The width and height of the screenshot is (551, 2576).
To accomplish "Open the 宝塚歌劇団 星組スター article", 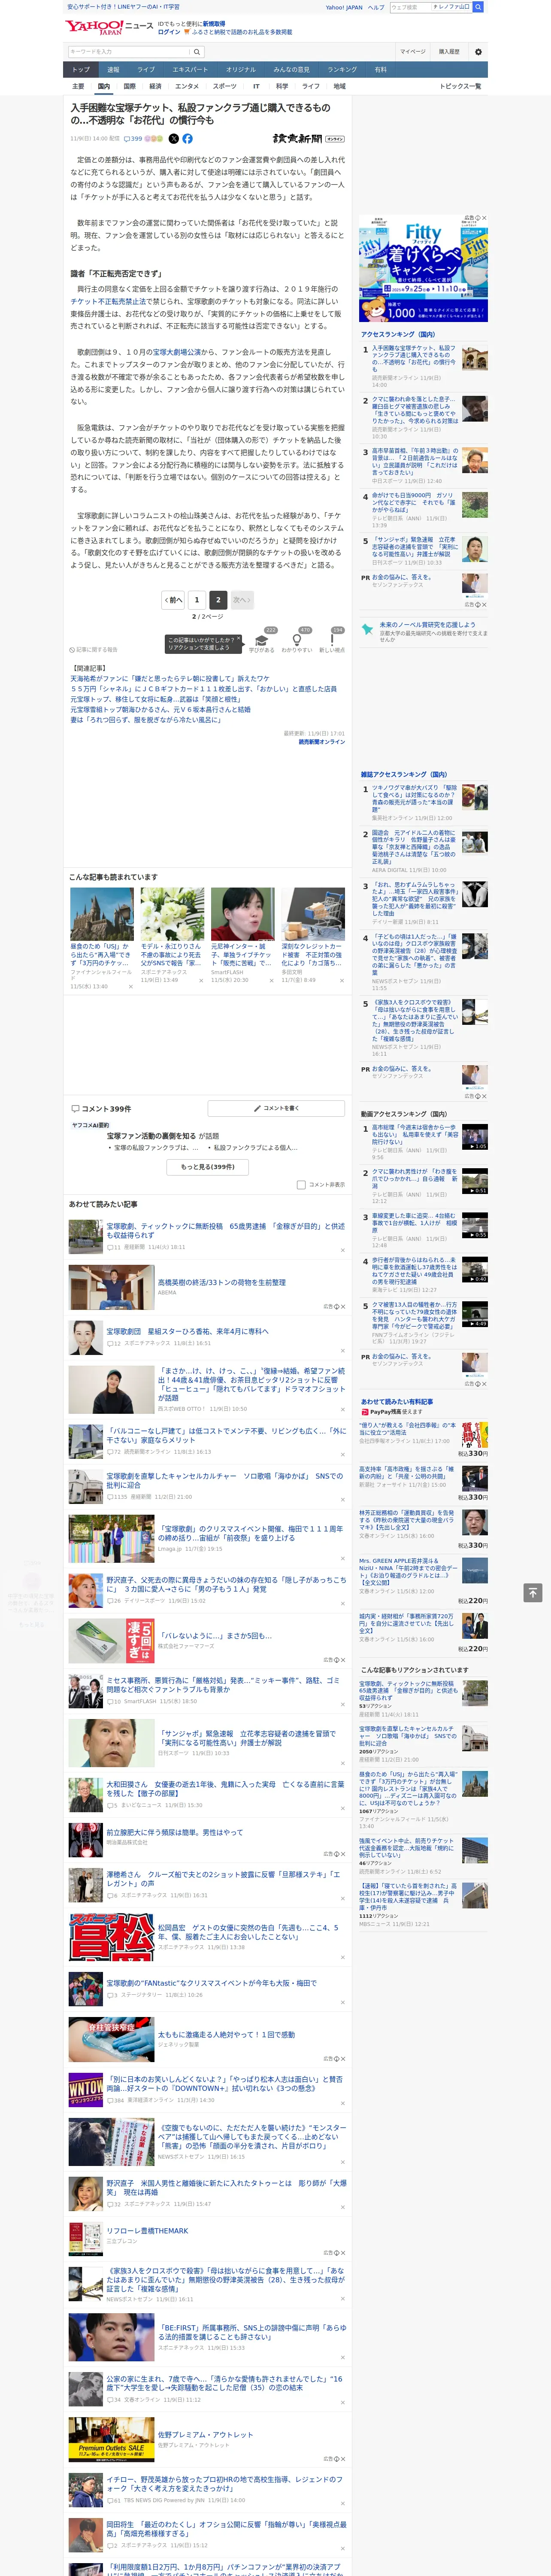I will (187, 1332).
